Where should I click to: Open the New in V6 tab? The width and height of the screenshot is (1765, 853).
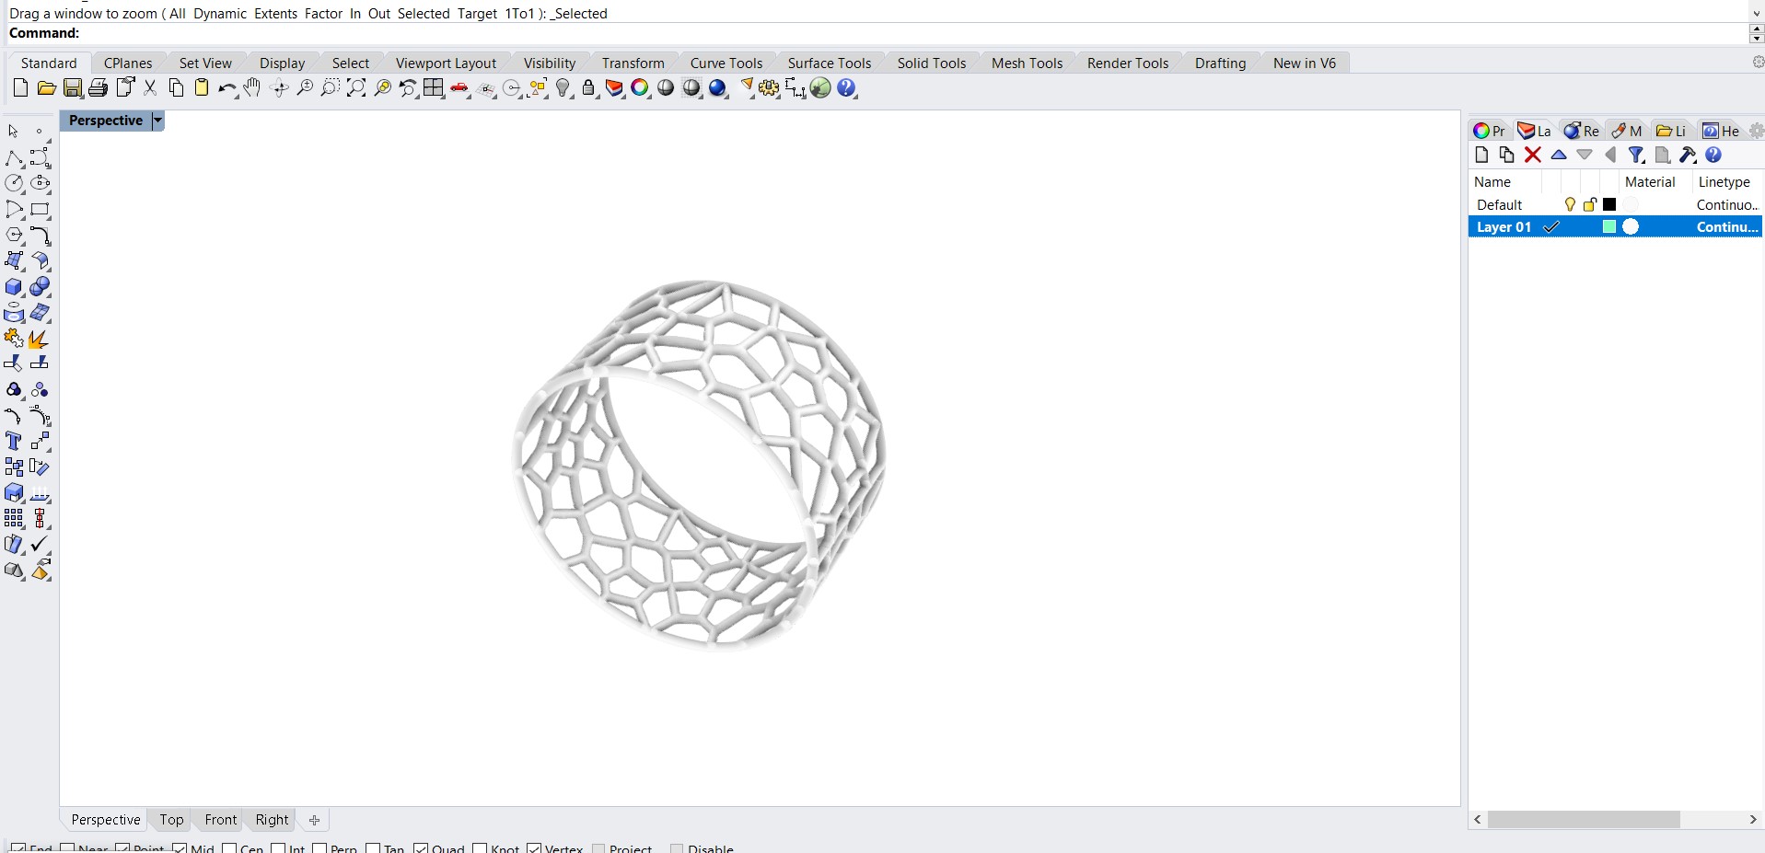[x=1304, y=63]
